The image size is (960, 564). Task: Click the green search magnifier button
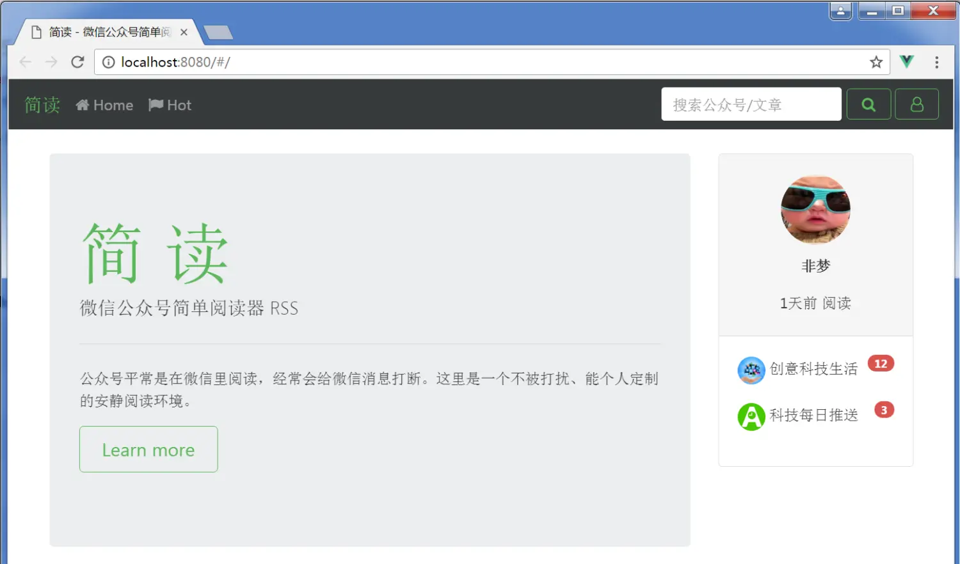(868, 104)
